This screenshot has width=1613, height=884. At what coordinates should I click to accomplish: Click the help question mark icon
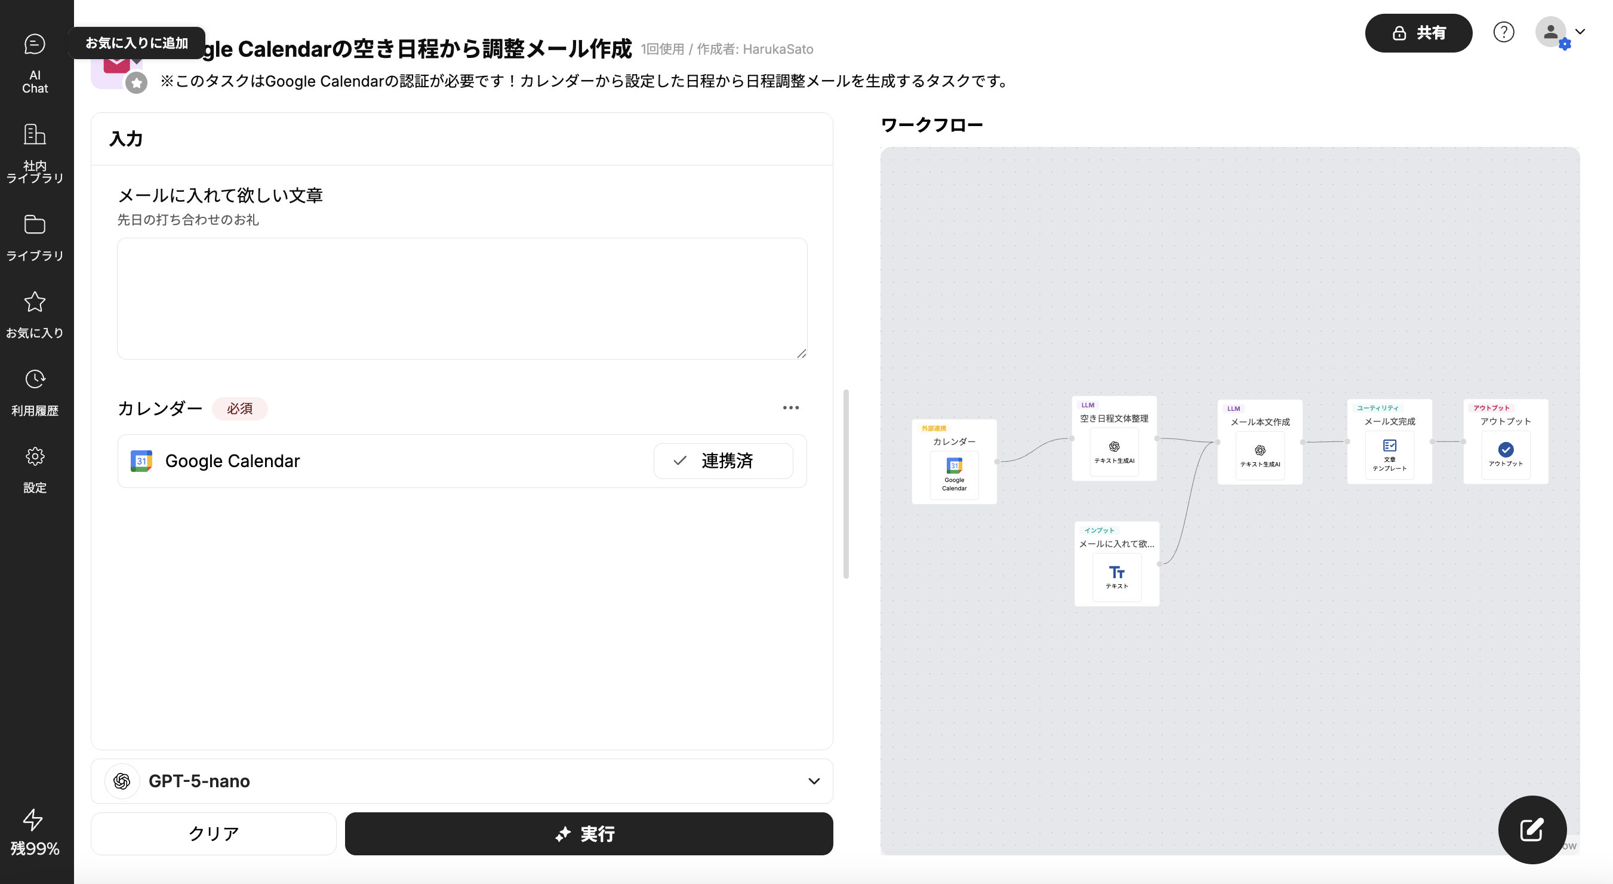click(1503, 32)
